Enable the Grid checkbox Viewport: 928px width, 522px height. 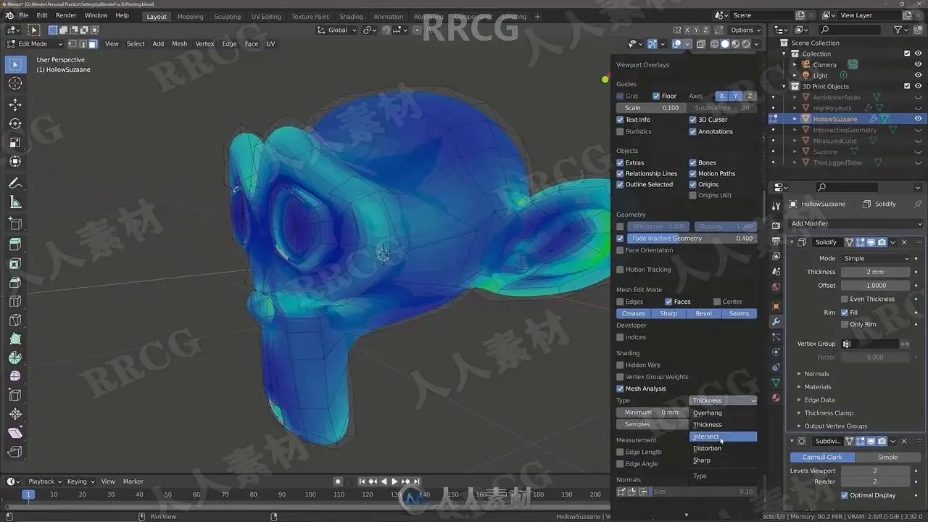(620, 96)
